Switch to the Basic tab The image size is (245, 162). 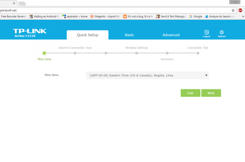(x=129, y=35)
